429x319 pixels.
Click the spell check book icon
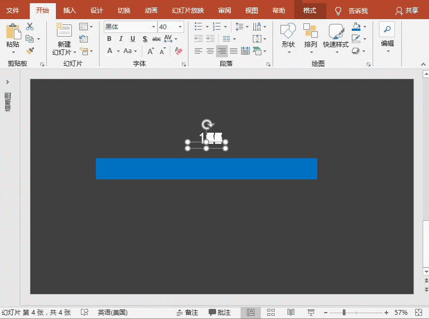pos(85,312)
